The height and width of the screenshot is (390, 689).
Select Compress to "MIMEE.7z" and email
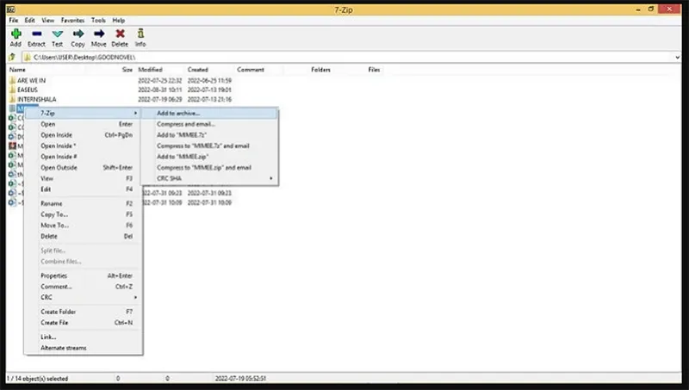coord(209,145)
